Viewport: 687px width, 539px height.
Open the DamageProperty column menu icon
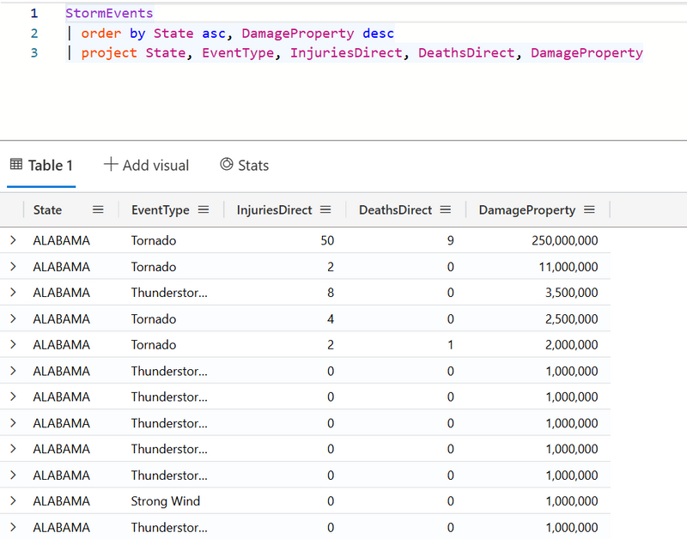click(589, 209)
